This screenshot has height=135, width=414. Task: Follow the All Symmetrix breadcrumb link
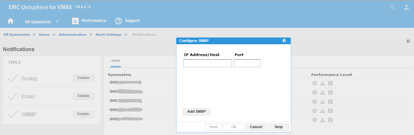(16, 34)
